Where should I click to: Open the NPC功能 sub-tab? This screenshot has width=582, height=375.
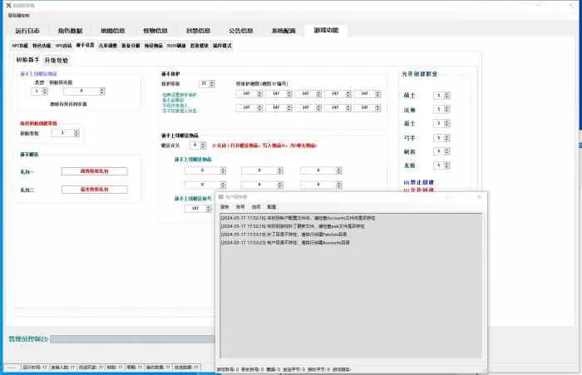[20, 45]
